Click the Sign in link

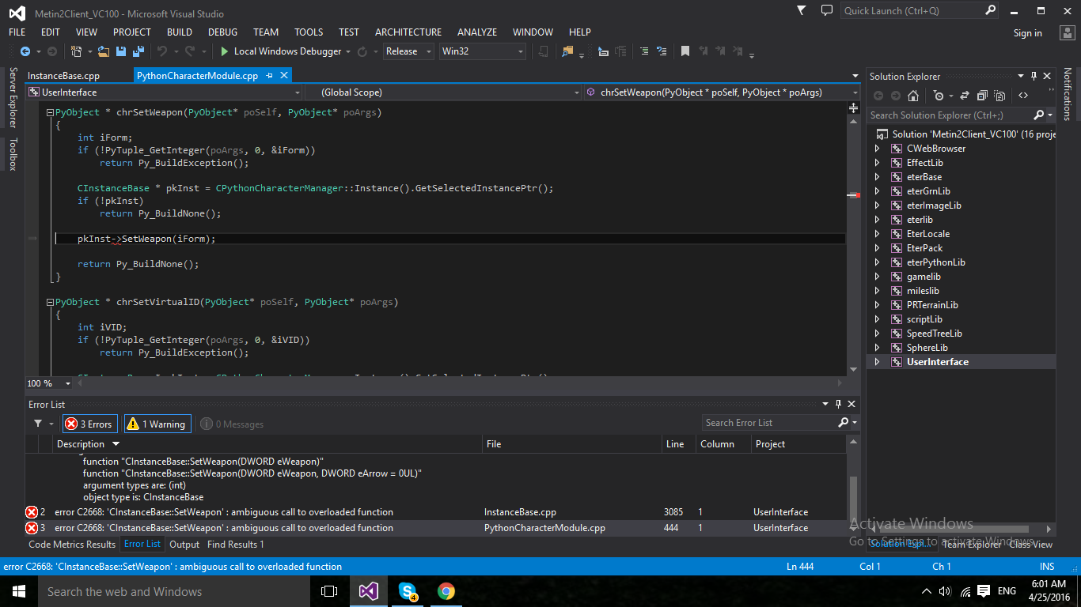(1028, 33)
